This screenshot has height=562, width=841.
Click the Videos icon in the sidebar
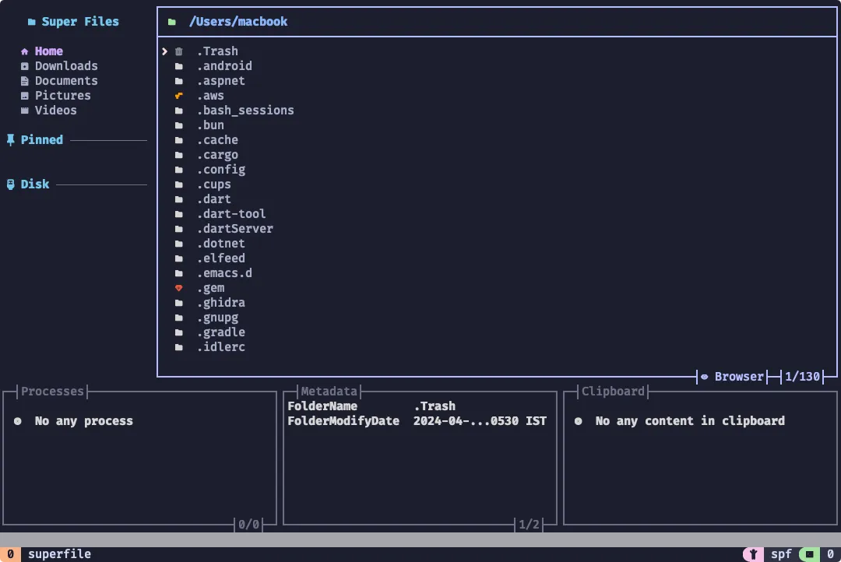tap(25, 110)
